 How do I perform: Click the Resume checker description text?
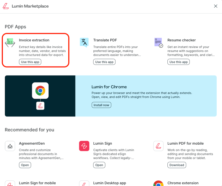click(x=191, y=51)
